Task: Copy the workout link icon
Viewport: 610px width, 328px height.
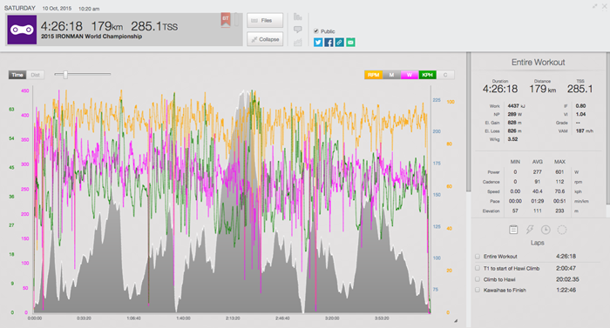Action: pyautogui.click(x=340, y=43)
